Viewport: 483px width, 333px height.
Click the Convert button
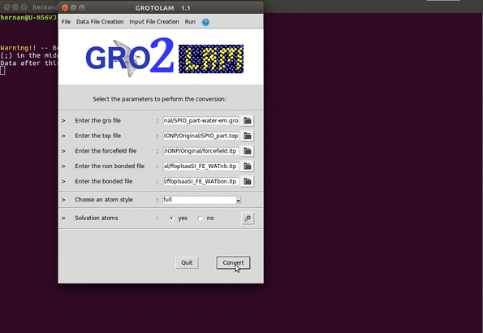[233, 262]
